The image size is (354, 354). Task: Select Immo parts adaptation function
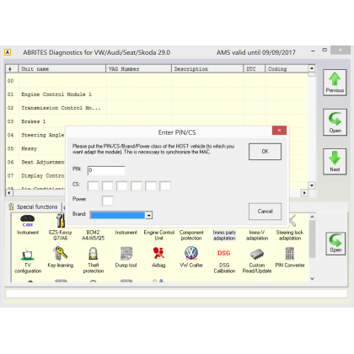[224, 235]
